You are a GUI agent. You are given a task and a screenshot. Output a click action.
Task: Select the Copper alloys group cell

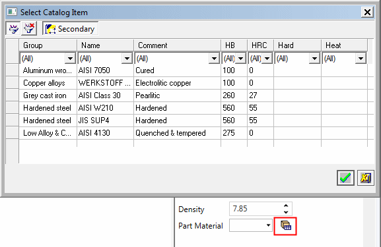click(48, 83)
